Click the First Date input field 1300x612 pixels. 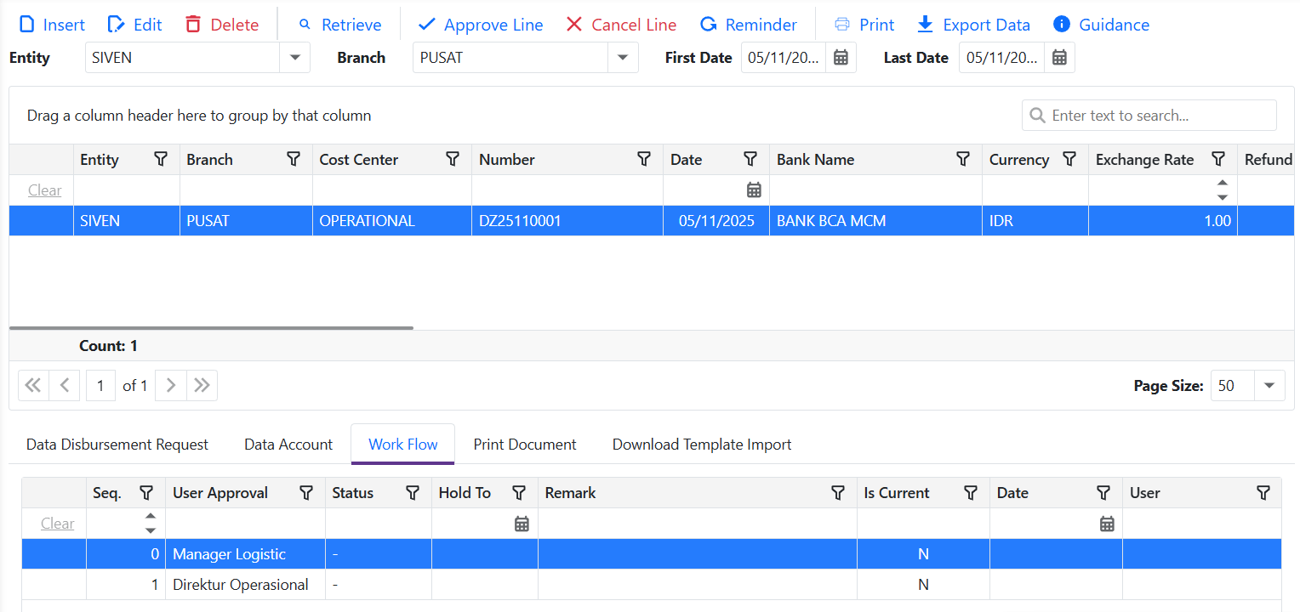[x=784, y=58]
